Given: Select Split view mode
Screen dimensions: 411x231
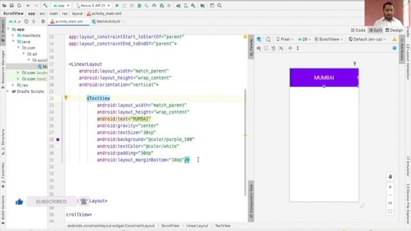Looking at the screenshot, I should (x=375, y=30).
